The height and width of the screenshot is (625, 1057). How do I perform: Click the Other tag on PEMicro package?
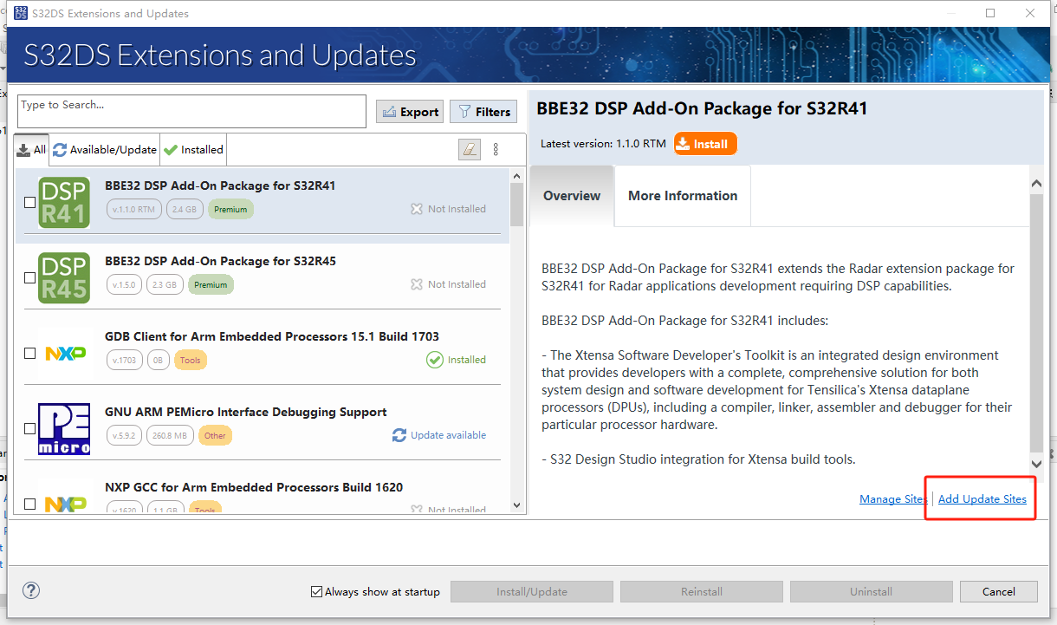point(215,435)
